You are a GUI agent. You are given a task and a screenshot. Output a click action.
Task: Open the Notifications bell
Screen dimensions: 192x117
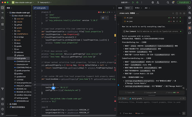(x=189, y=8)
